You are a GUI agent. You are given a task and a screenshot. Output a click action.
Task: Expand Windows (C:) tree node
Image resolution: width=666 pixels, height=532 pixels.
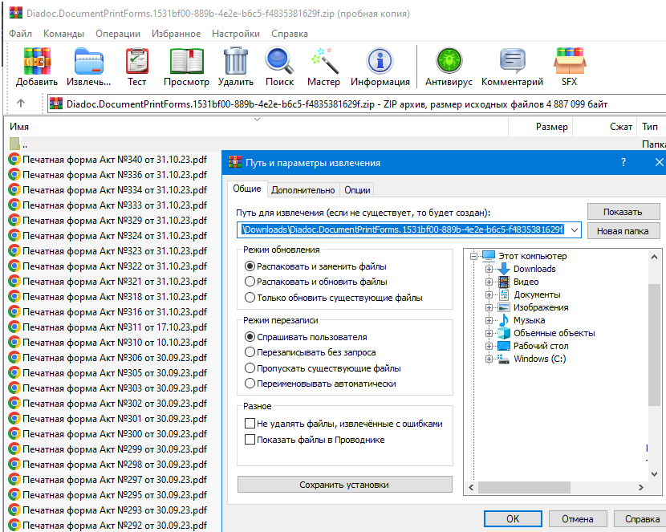click(489, 359)
